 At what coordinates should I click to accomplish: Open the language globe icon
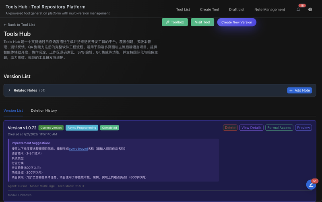tap(310, 9)
